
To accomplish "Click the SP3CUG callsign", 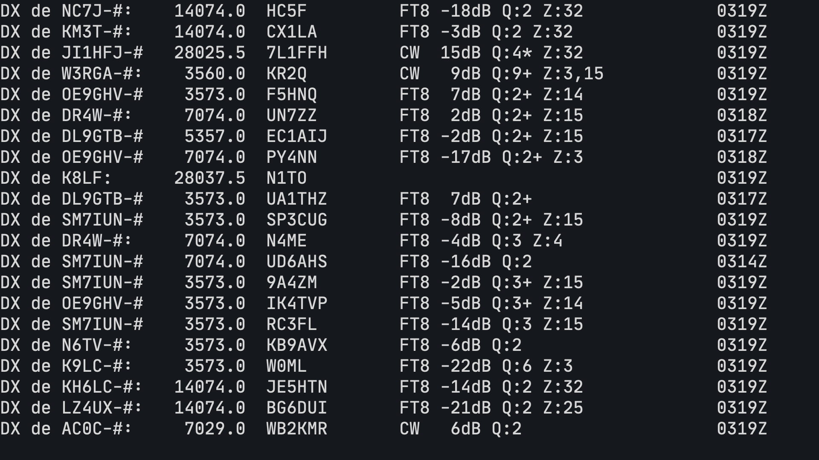I will tap(296, 220).
